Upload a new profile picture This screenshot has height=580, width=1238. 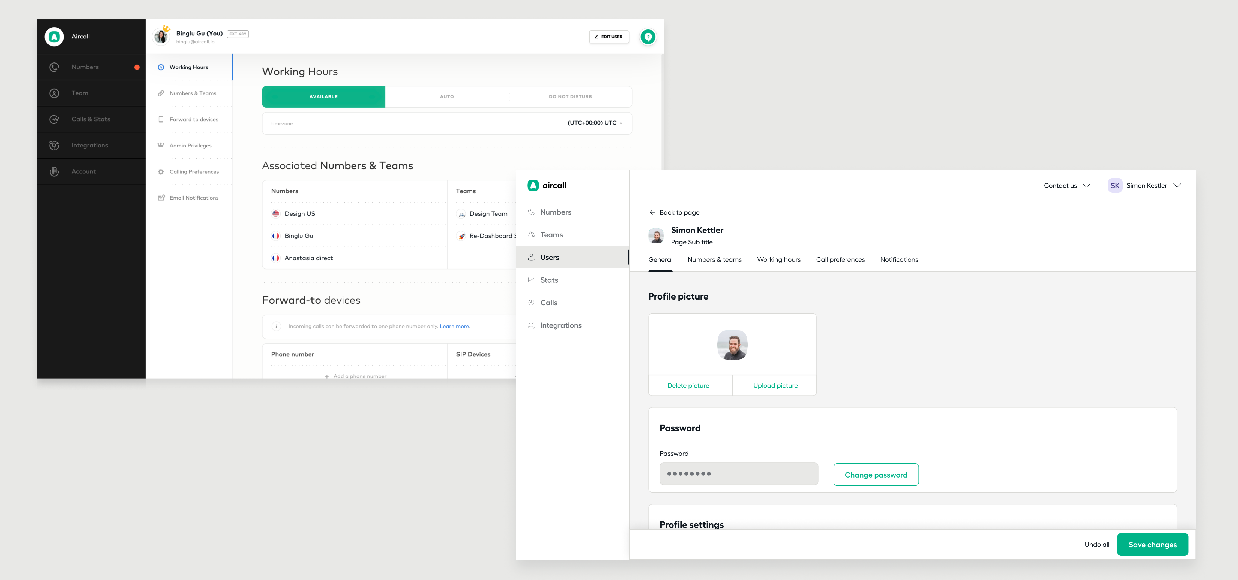pos(775,385)
